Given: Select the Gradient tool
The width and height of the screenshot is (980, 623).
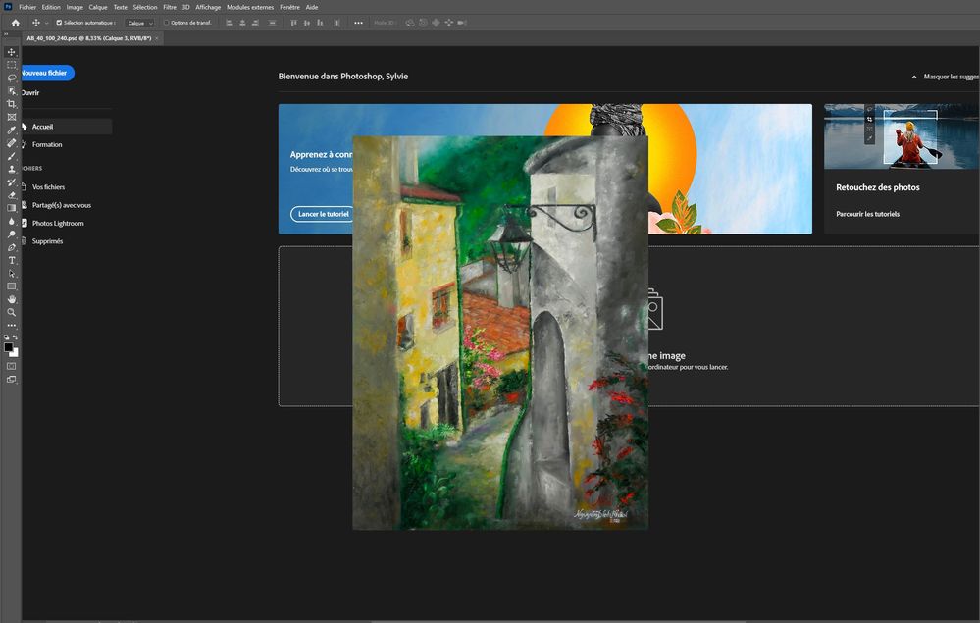Looking at the screenshot, I should tap(11, 208).
